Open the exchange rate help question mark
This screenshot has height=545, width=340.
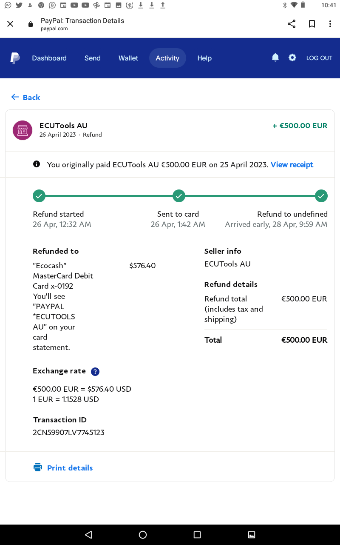point(95,371)
